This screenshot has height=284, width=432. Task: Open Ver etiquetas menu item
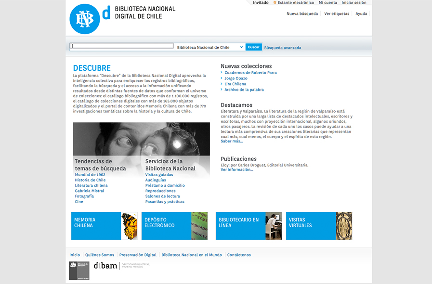click(x=337, y=13)
